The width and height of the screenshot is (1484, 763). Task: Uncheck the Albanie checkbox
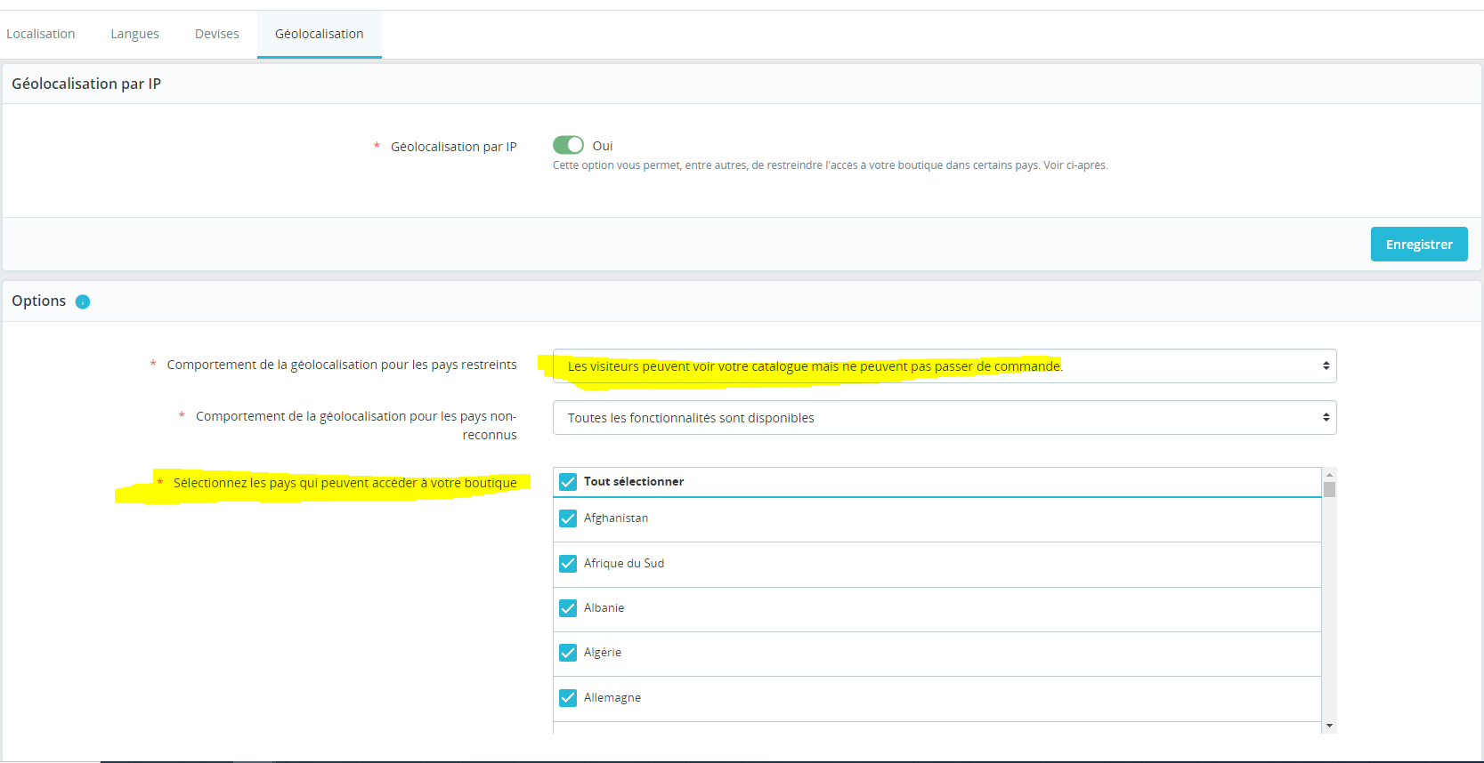click(x=568, y=608)
